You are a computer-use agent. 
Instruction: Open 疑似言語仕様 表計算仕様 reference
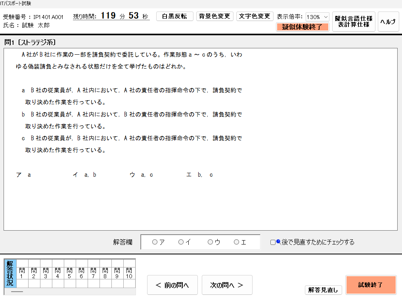[354, 21]
